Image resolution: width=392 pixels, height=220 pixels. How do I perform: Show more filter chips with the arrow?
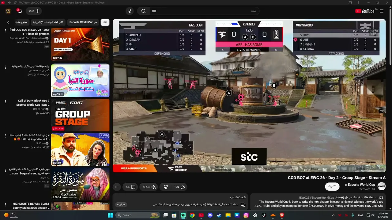coord(8,23)
